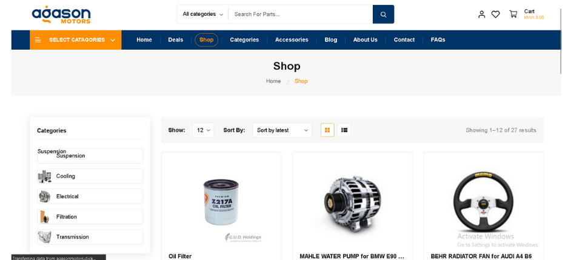Open the Show 12 items dropdown
This screenshot has width=568, height=260.
click(x=203, y=130)
